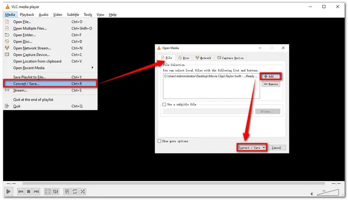
Task: Open Convert / Save dropdown arrow
Action: tap(263, 148)
